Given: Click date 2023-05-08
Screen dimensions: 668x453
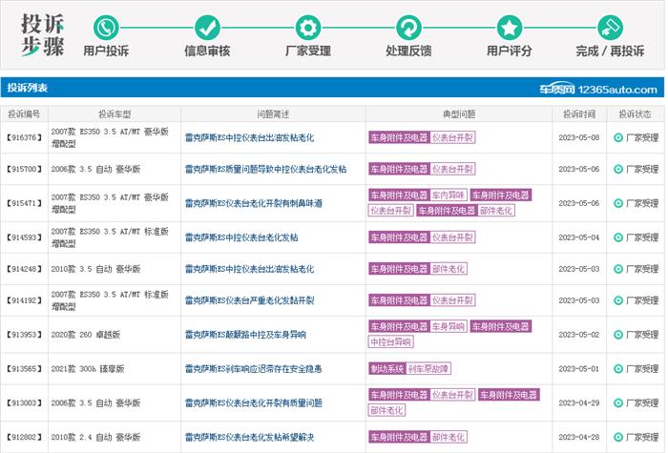Looking at the screenshot, I should click(x=579, y=137).
